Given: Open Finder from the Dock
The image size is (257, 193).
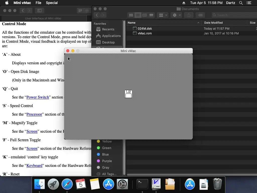Looking at the screenshot, I should pyautogui.click(x=39, y=184).
